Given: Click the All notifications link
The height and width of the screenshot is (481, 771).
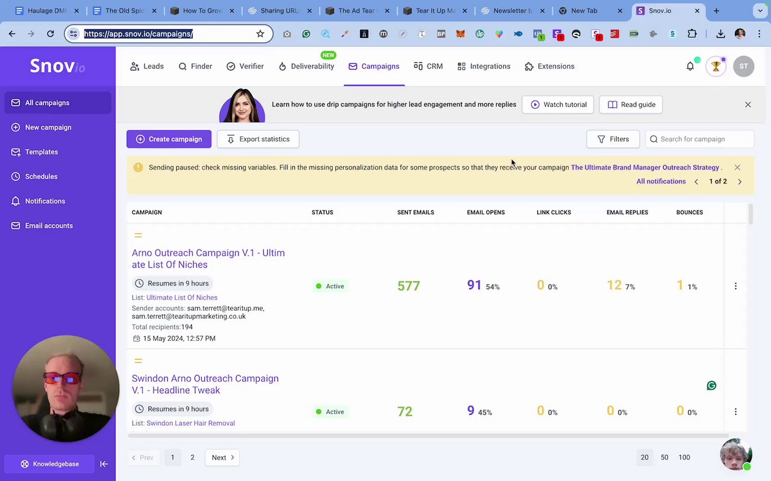Looking at the screenshot, I should pos(661,182).
